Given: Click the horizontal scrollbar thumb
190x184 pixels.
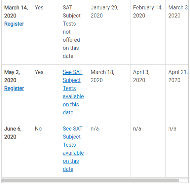Looking at the screenshot, I should [x=90, y=181].
